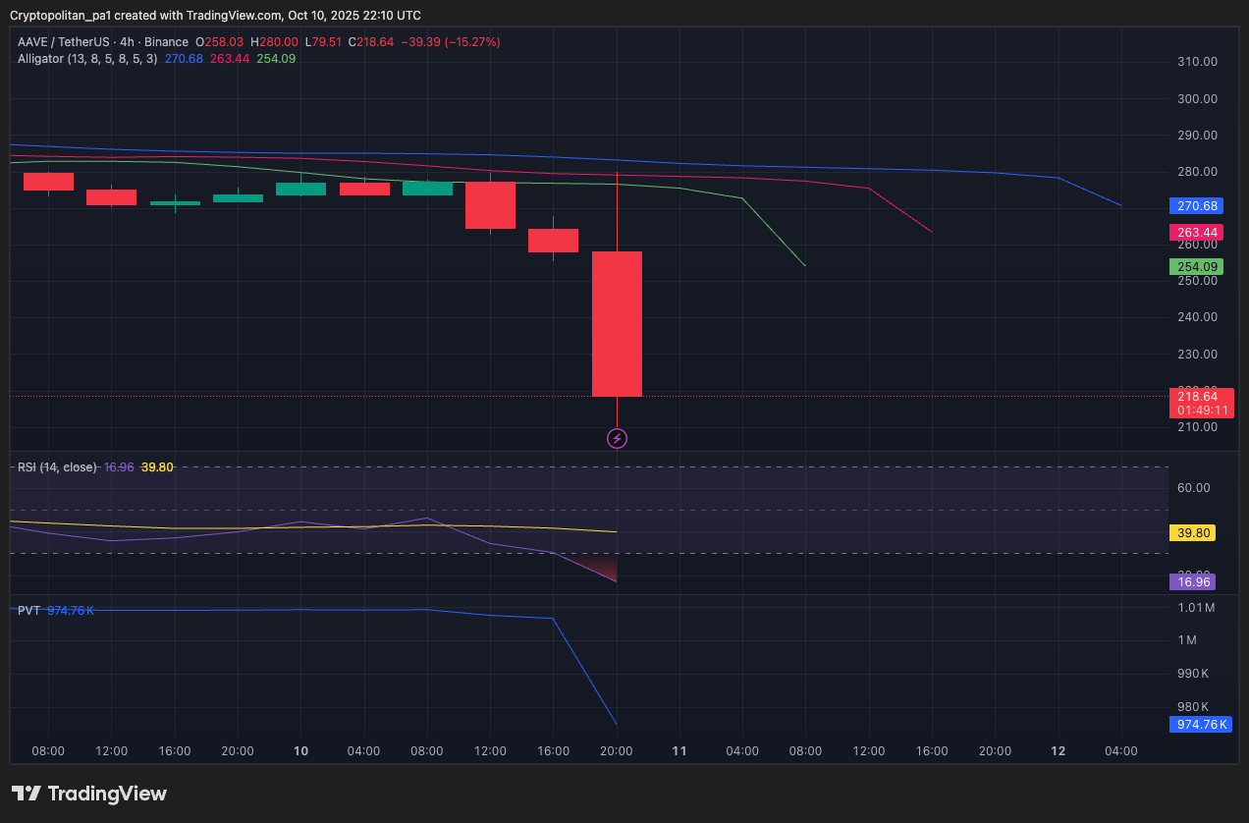The width and height of the screenshot is (1249, 823).
Task: Click the red candle at 16:00 on the 10th
Action: 553,241
